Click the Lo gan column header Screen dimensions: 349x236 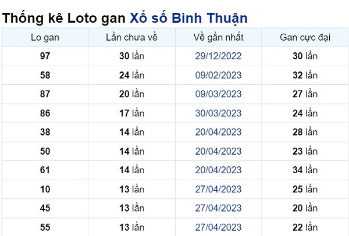tap(45, 37)
